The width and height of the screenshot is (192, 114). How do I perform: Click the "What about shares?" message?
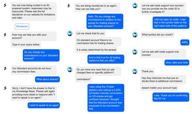[47, 79]
